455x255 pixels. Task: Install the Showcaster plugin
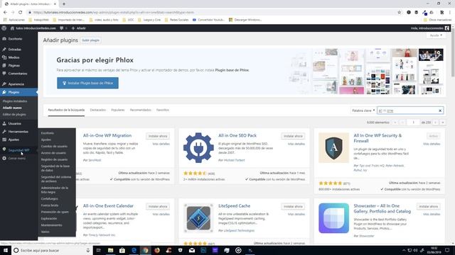428,207
